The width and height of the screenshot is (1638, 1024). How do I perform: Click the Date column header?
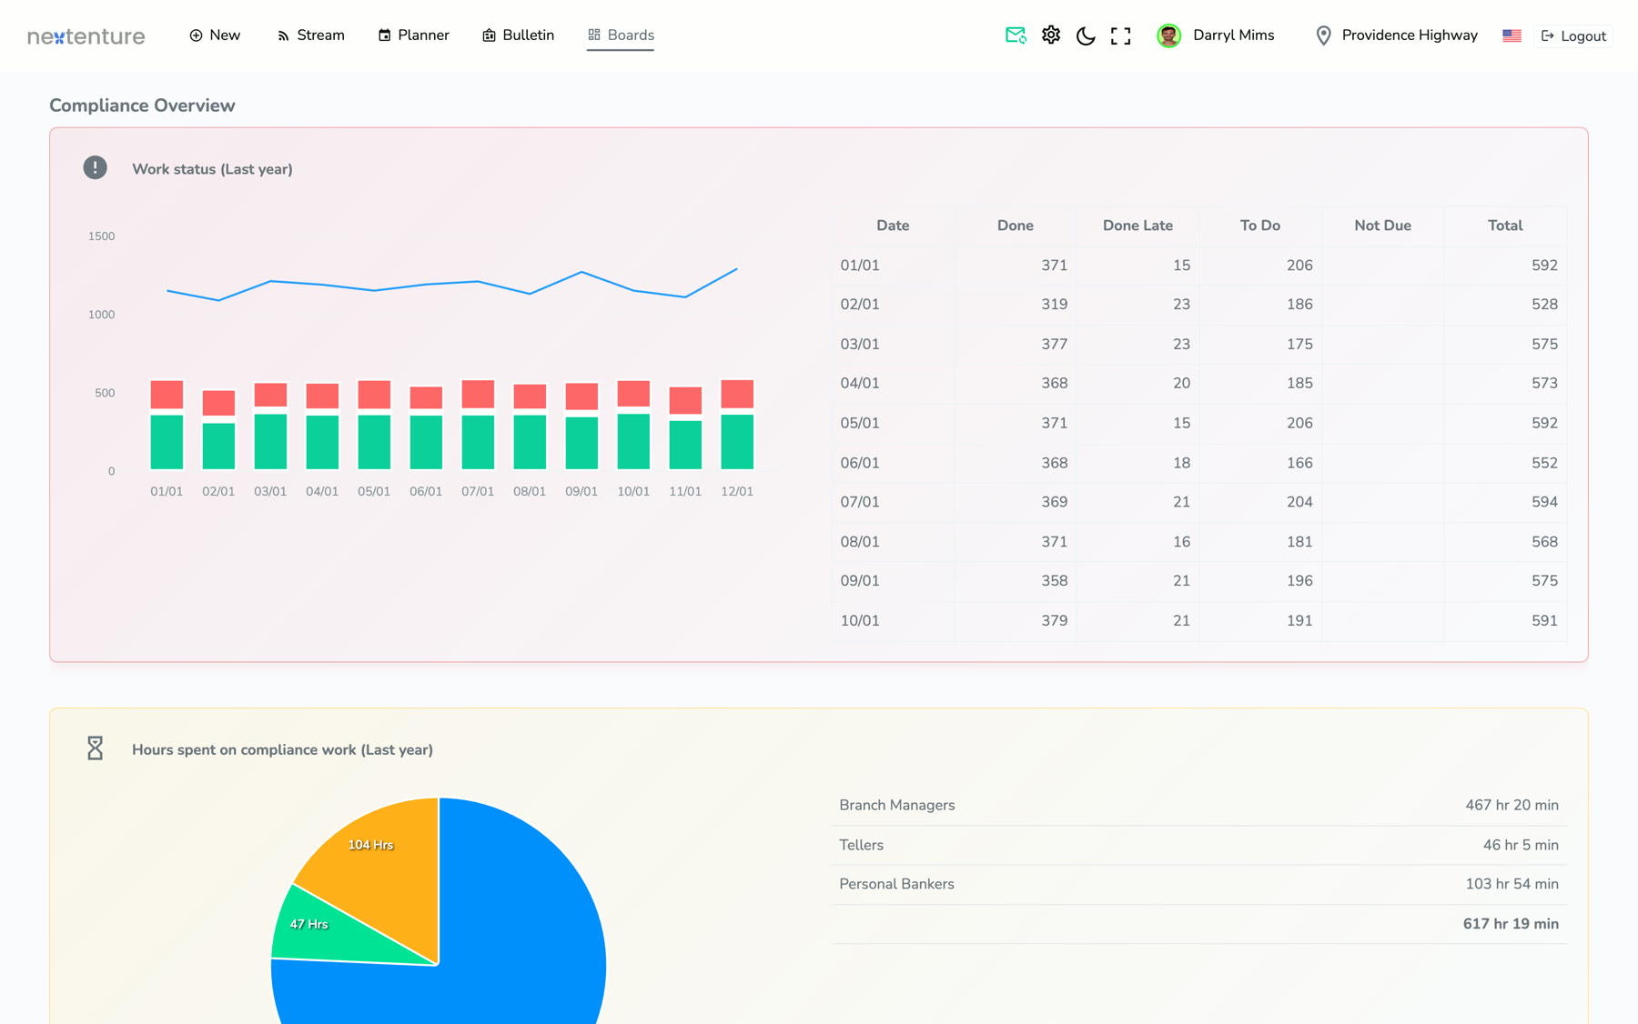pyautogui.click(x=893, y=226)
